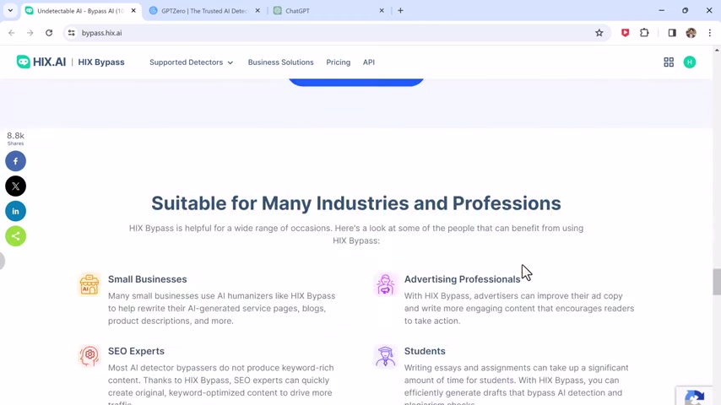Click the Suitable for Many Industries heading
The height and width of the screenshot is (405, 721).
pyautogui.click(x=356, y=203)
